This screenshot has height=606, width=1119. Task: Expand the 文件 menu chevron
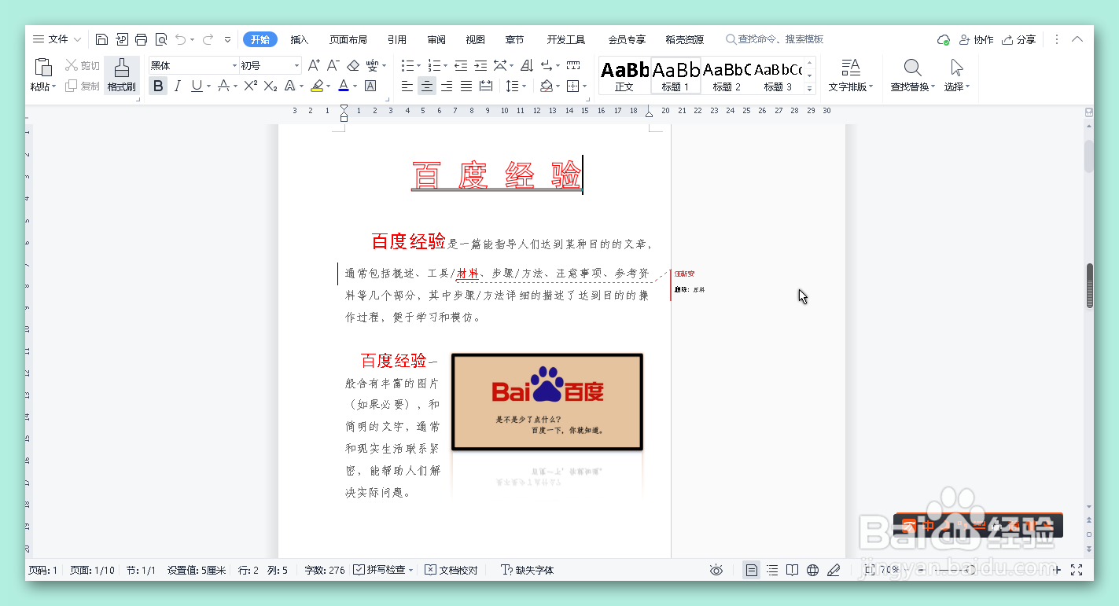pos(77,39)
